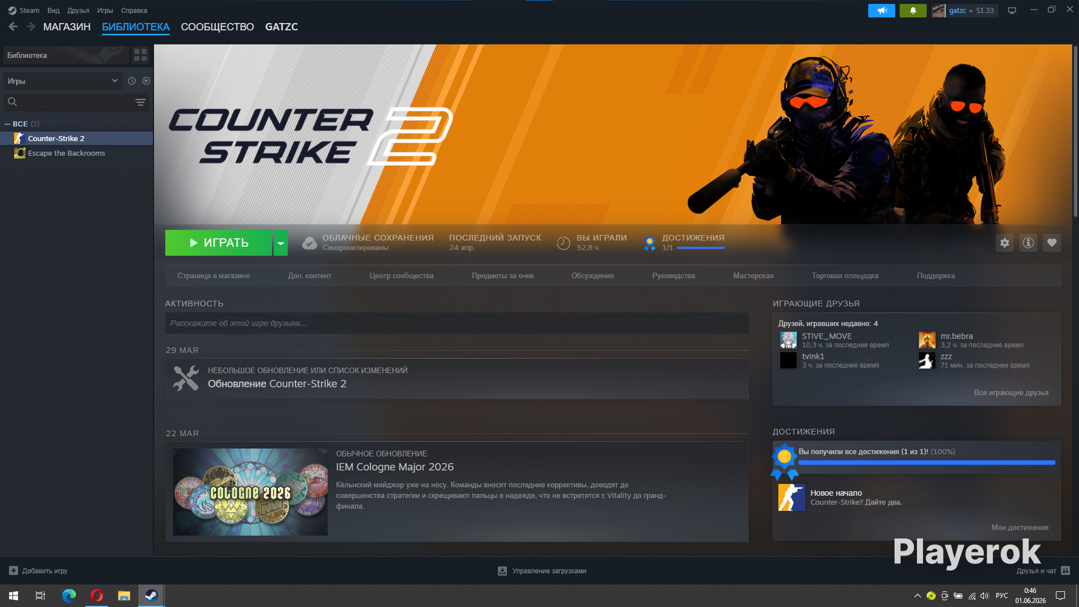Select Counter-Strike 2 in library list
Viewport: 1079px width, 607px height.
(76, 138)
